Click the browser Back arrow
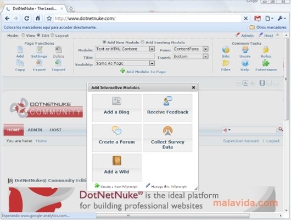 point(7,18)
